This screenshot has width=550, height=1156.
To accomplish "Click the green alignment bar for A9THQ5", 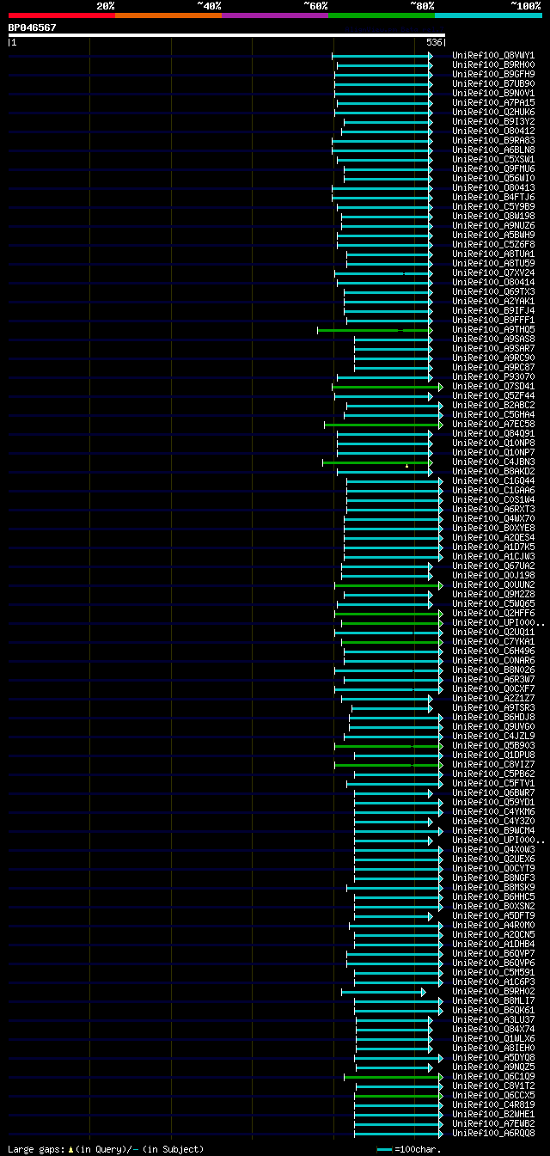I will pyautogui.click(x=375, y=329).
